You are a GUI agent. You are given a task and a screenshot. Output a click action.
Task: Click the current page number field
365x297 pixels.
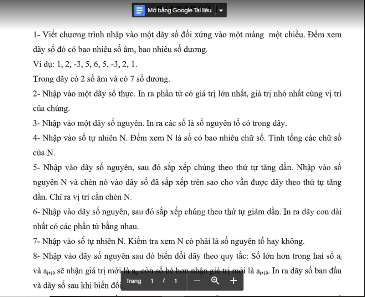click(152, 281)
